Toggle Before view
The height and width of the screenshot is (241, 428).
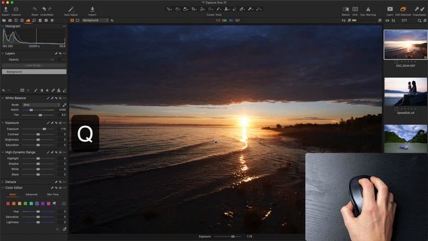tap(346, 9)
